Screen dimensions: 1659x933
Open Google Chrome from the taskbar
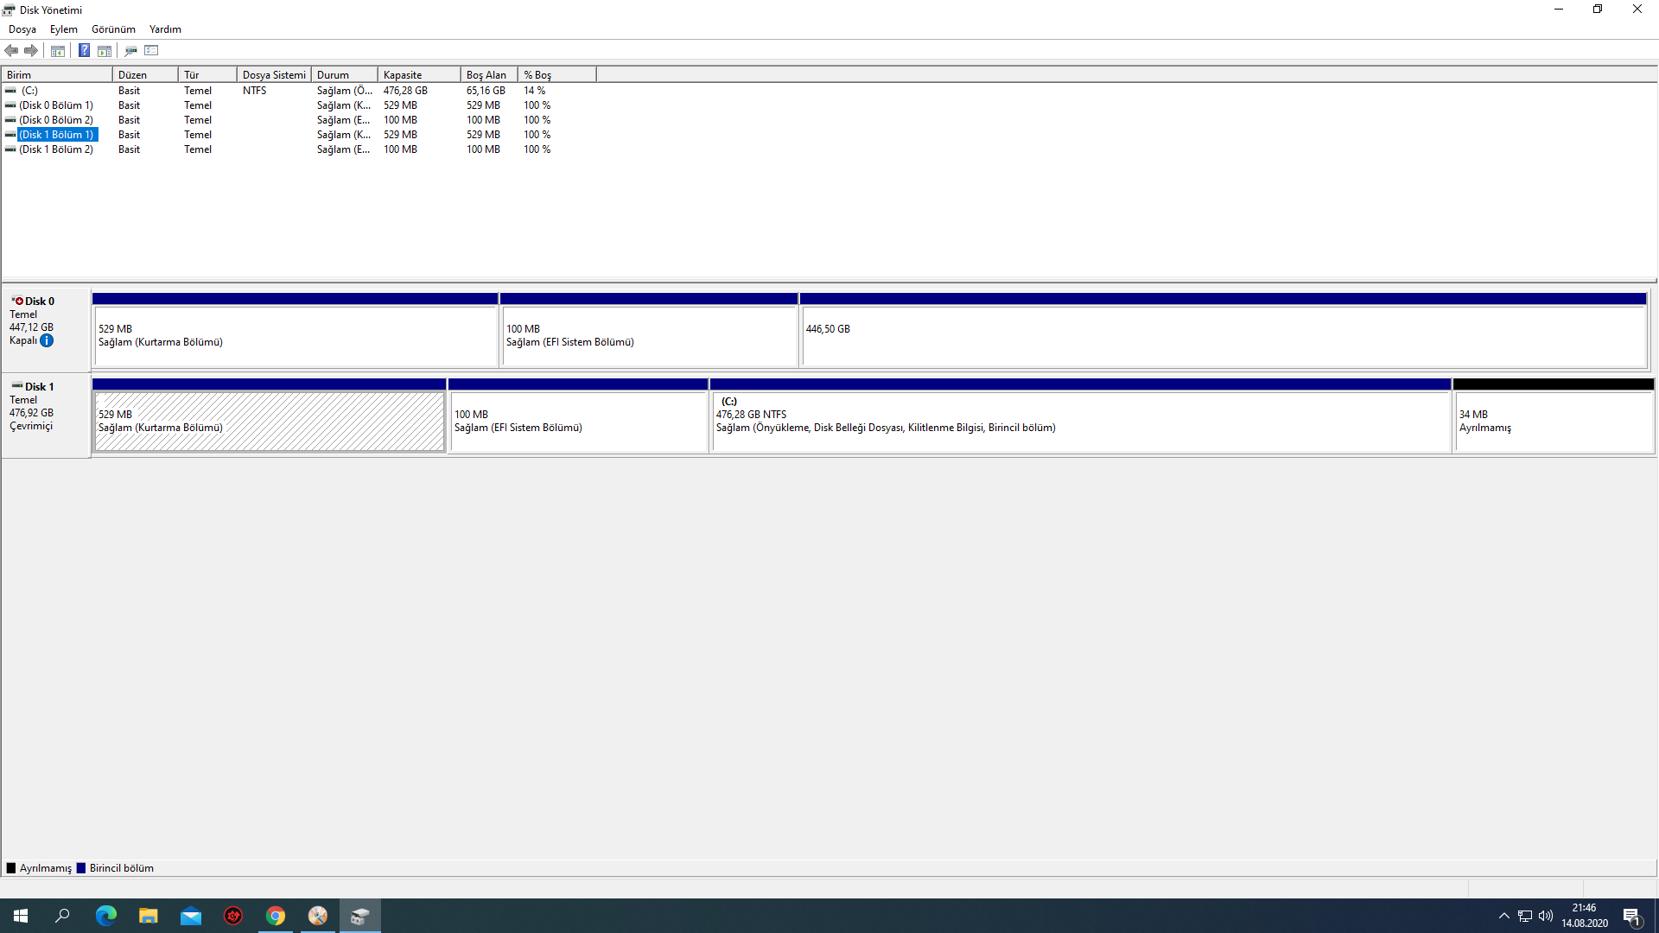[276, 916]
